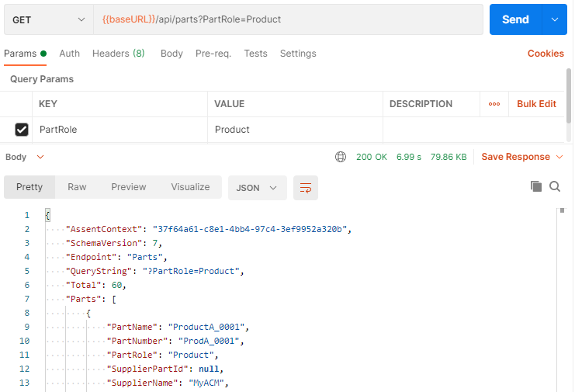Click the Product value cell
Viewport: 575px width, 392px height.
click(295, 130)
